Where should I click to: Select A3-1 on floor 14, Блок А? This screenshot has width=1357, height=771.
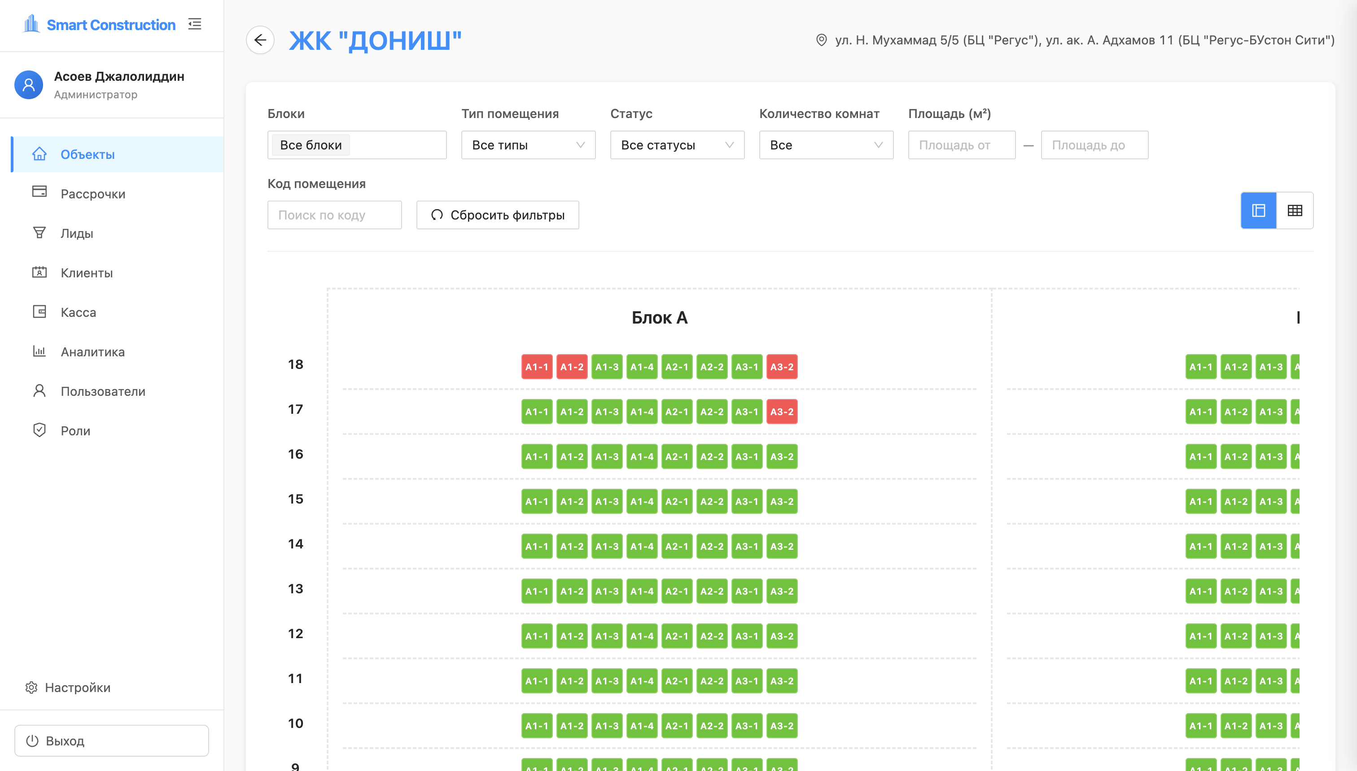pos(747,546)
